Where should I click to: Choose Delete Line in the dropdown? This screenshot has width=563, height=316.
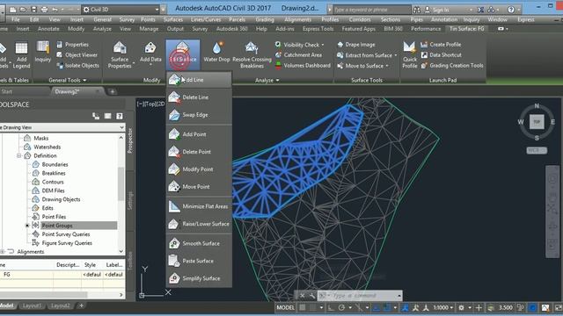(199, 97)
